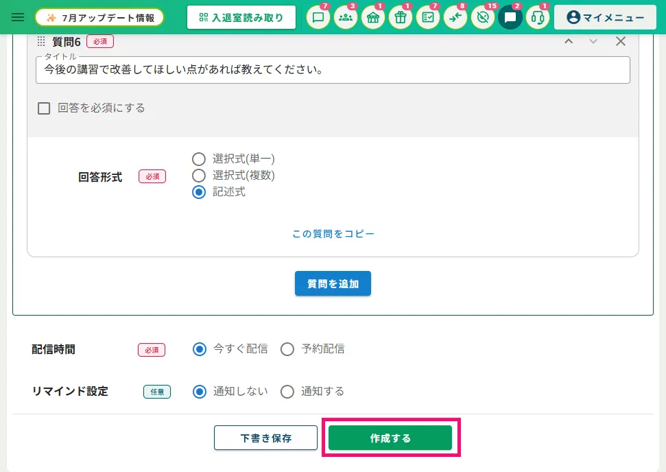The image size is (666, 472).
Task: Click the building icon with badge 1
Action: click(x=373, y=17)
